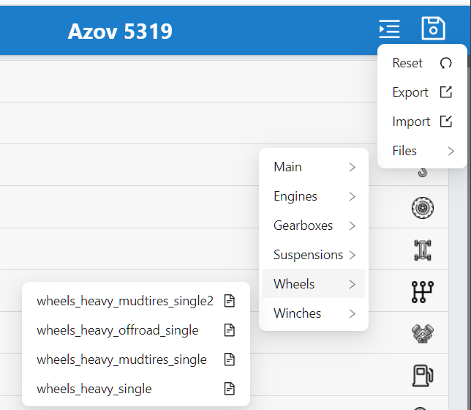Select the Wheels submenu entry
The height and width of the screenshot is (410, 471).
coord(314,283)
